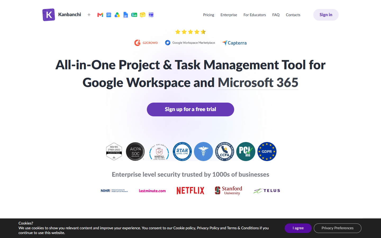Open the Privacy Policy link
Screen dimensions: 381x238
pos(208,228)
